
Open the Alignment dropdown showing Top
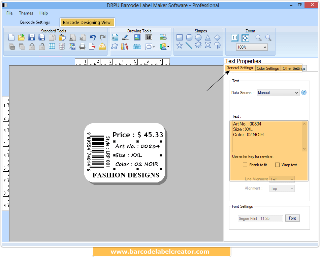coord(282,188)
